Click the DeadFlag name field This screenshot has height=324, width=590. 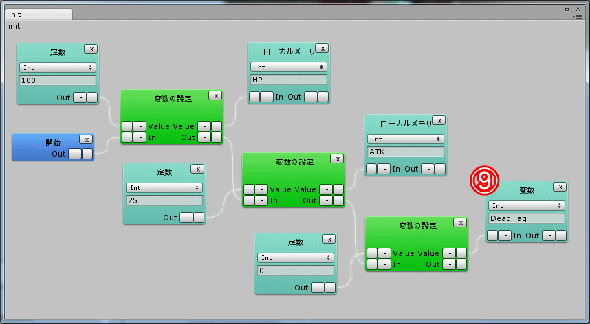tap(527, 218)
